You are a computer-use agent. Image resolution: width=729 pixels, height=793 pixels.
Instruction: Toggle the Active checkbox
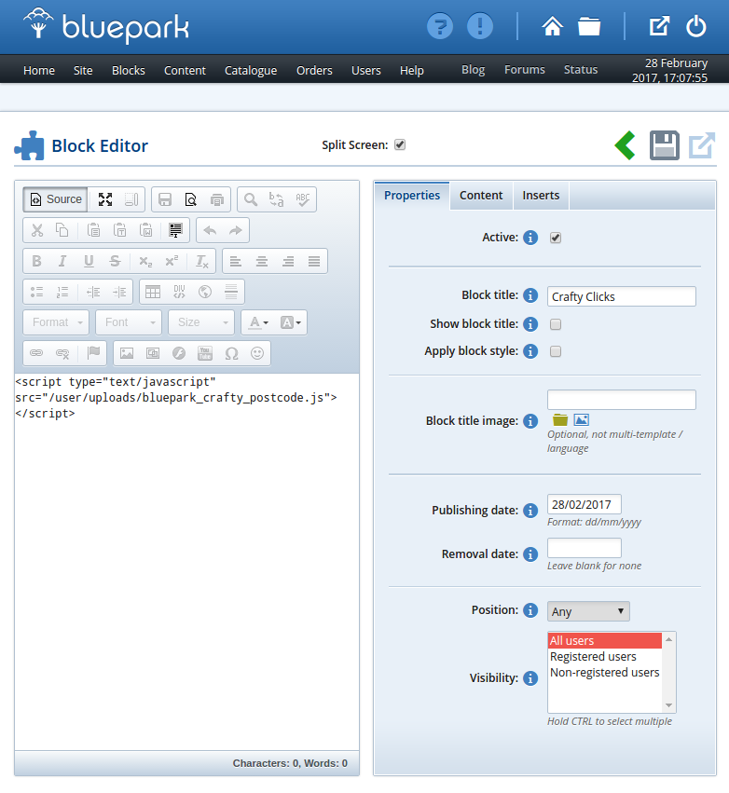pyautogui.click(x=556, y=238)
